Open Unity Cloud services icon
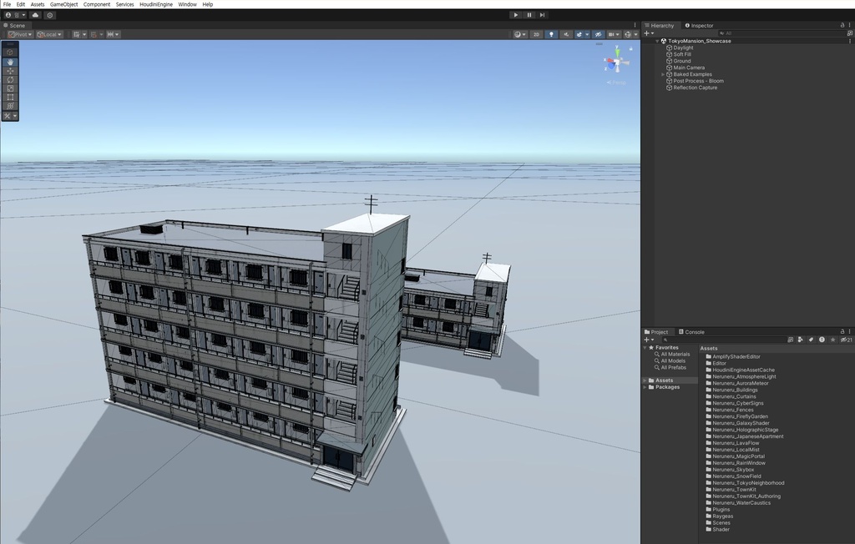 [35, 15]
